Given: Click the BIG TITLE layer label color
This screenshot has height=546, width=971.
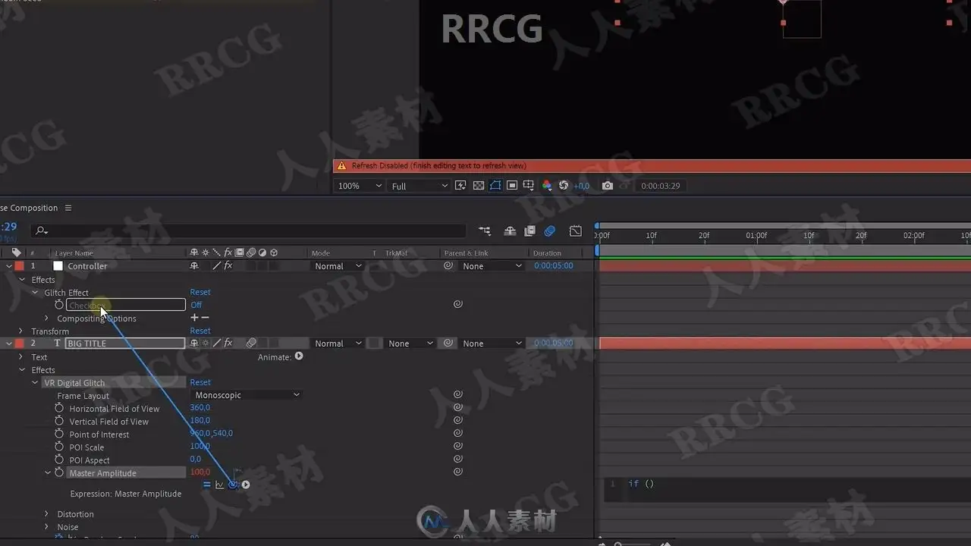Looking at the screenshot, I should tap(19, 344).
